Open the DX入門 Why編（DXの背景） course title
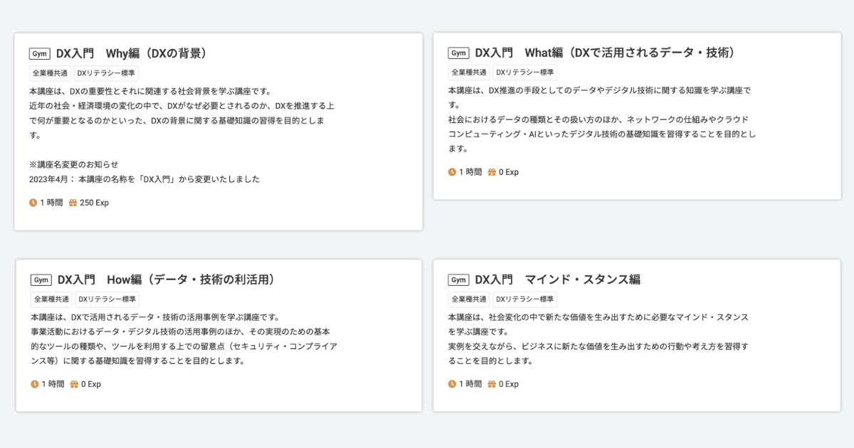This screenshot has height=448, width=854. (132, 53)
